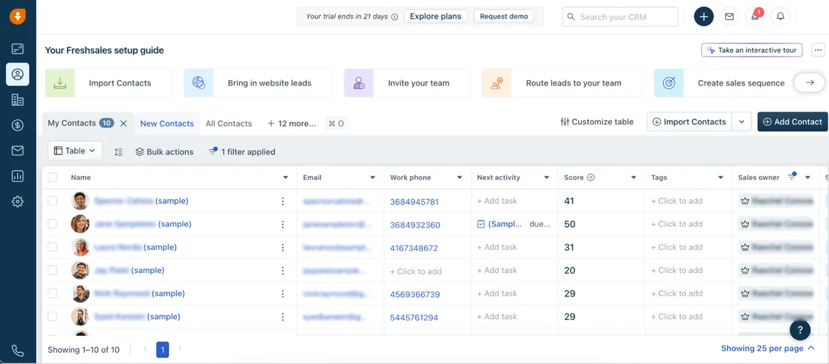Expand the 12 more views tab

click(292, 123)
